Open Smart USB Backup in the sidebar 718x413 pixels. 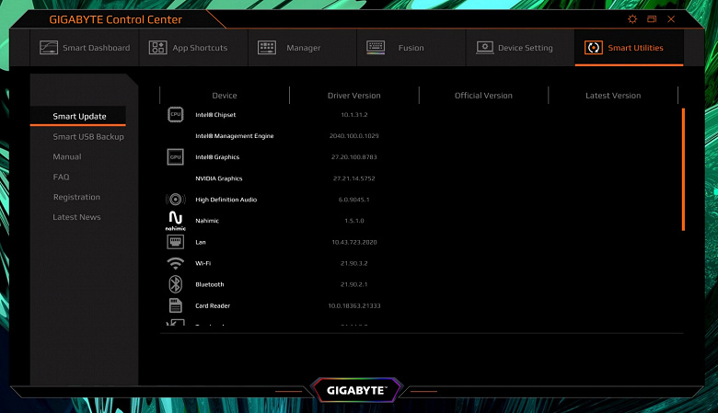[88, 136]
